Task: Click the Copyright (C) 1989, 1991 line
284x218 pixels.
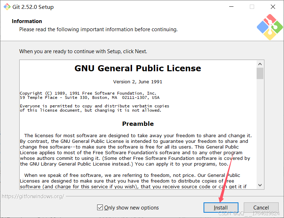Action: tap(88, 93)
